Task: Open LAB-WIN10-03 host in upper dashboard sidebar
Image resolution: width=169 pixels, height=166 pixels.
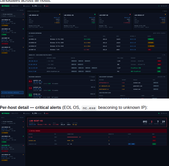Action: [x=12, y=22]
